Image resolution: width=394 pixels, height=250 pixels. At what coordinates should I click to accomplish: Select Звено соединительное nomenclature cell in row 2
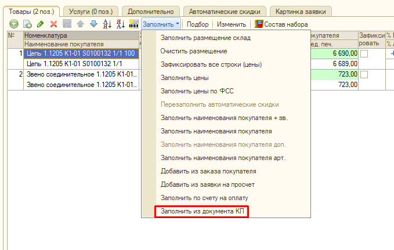click(81, 74)
